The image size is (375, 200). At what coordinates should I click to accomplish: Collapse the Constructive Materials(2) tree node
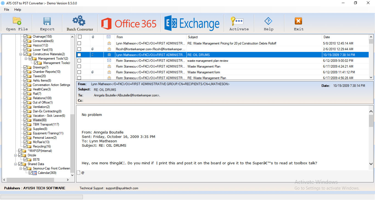tap(21, 54)
